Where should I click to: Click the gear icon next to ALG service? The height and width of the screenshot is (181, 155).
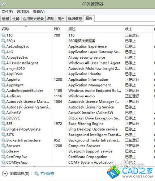click(x=3, y=52)
